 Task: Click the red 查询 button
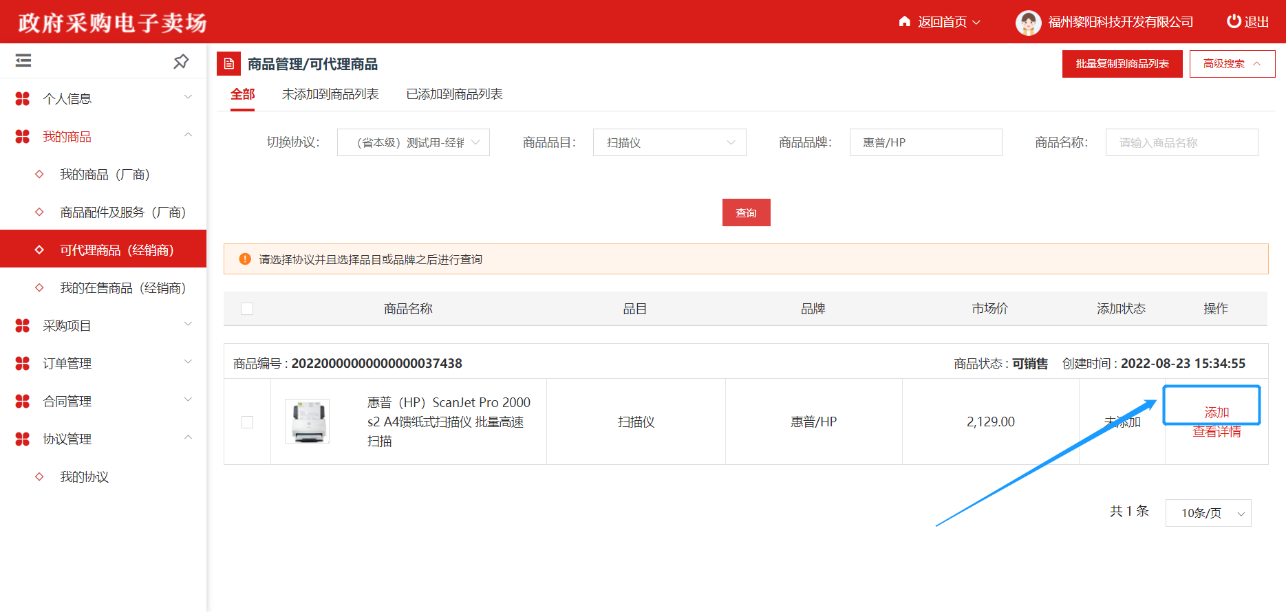(x=746, y=212)
